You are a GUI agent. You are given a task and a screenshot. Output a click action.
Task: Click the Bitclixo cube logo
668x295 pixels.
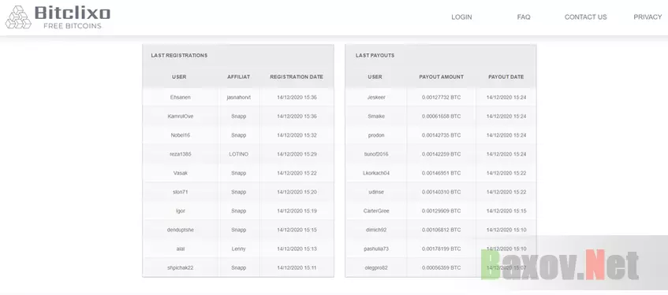pos(18,17)
